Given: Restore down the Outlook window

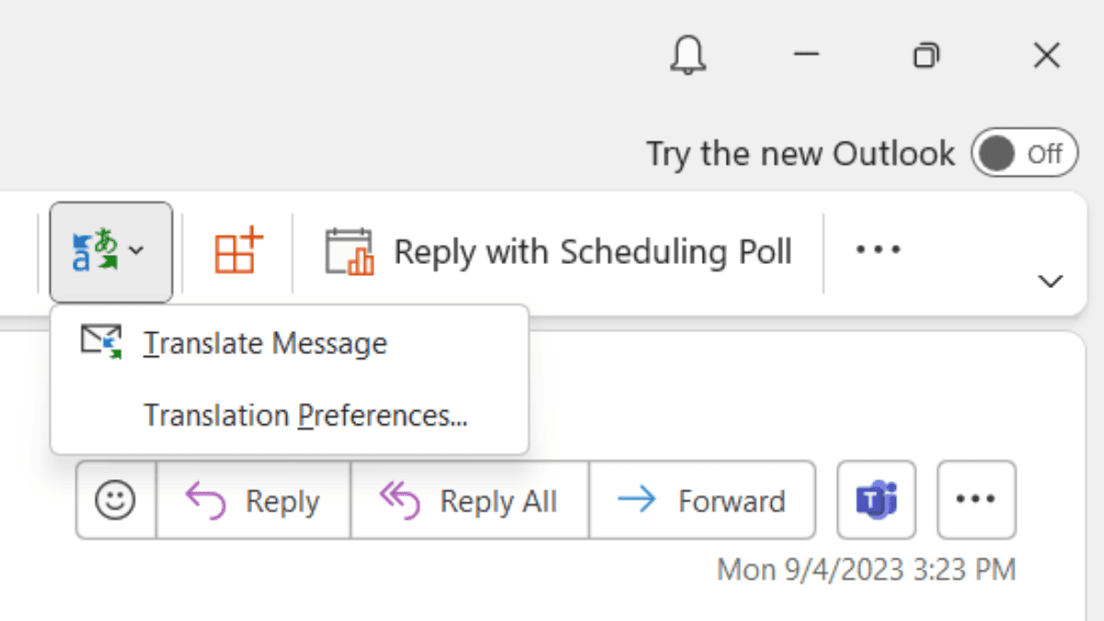Looking at the screenshot, I should click(x=926, y=56).
